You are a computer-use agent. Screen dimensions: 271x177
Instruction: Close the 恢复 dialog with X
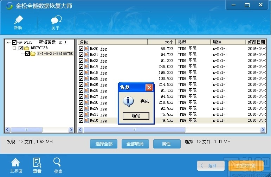[149, 87]
